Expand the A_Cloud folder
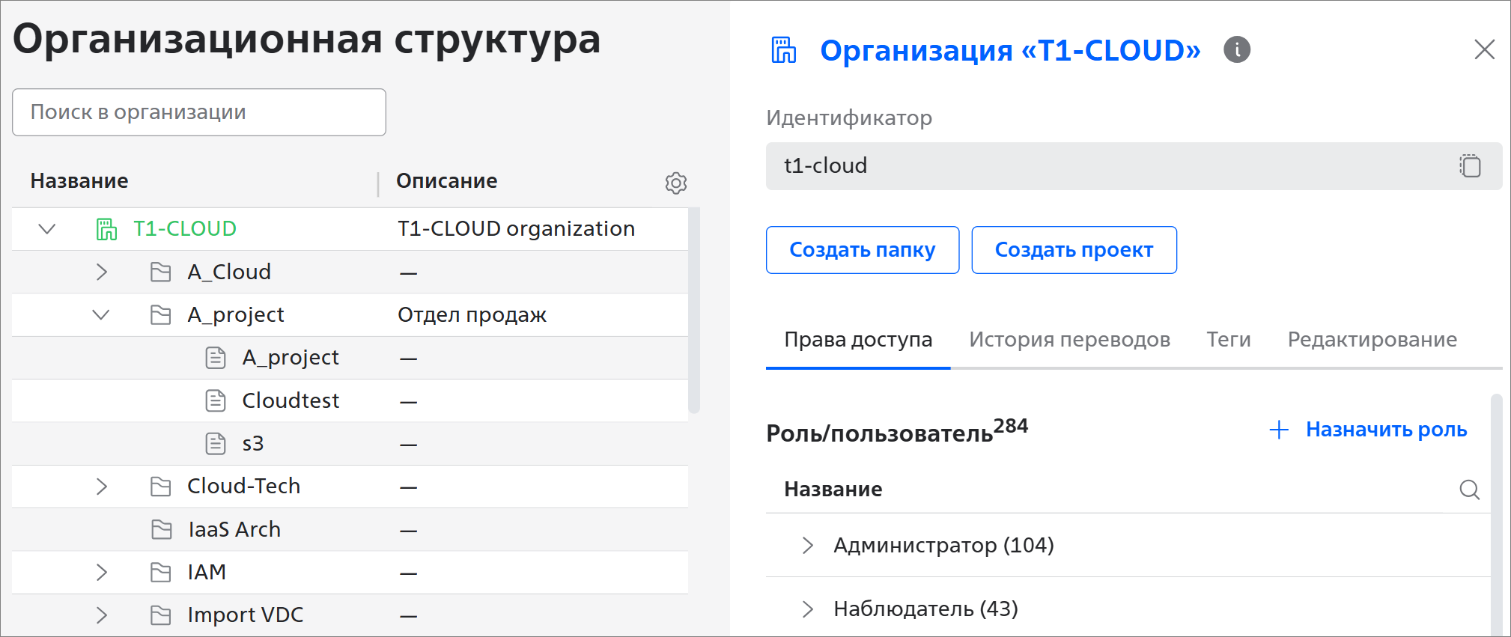 102,272
